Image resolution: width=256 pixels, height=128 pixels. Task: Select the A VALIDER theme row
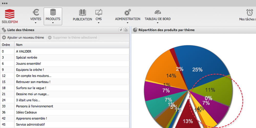click(x=65, y=51)
